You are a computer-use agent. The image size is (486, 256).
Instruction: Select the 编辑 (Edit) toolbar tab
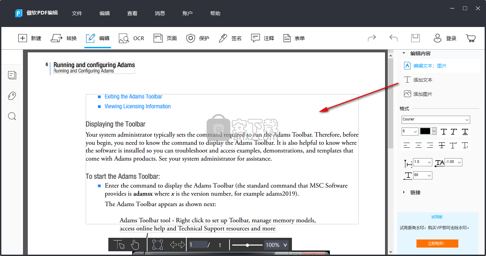pyautogui.click(x=98, y=38)
